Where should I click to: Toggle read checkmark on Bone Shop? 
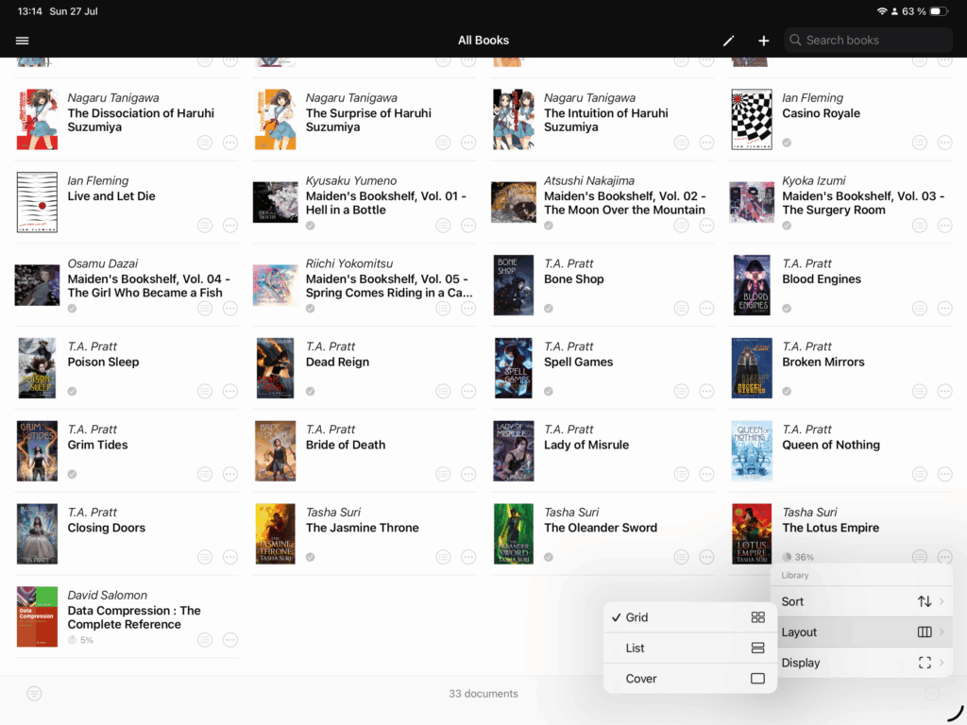[549, 309]
